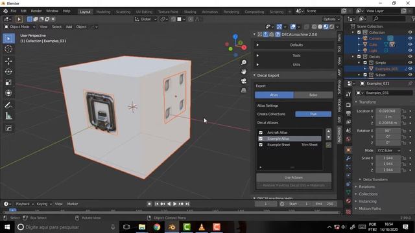Image resolution: width=415 pixels, height=233 pixels.
Task: Open the Render menu
Action: pyautogui.click(x=36, y=11)
